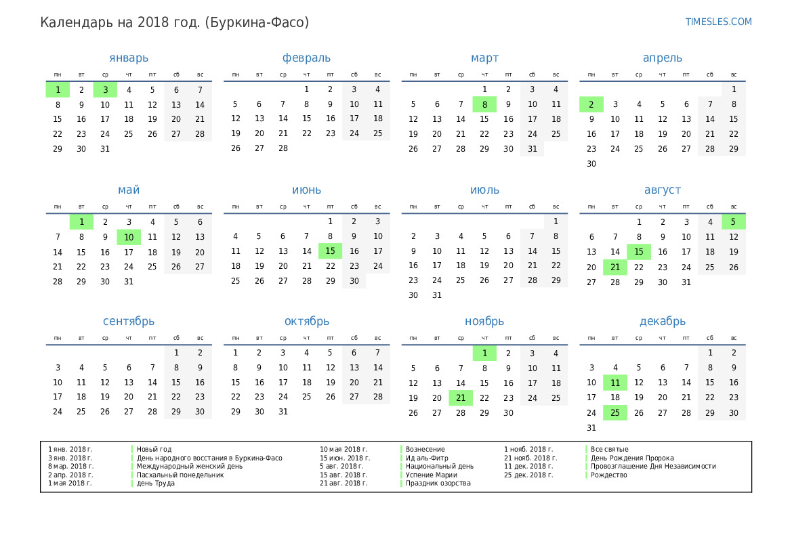The height and width of the screenshot is (560, 792).
Task: Click the TIMESLES.COM link
Action: pos(718,22)
